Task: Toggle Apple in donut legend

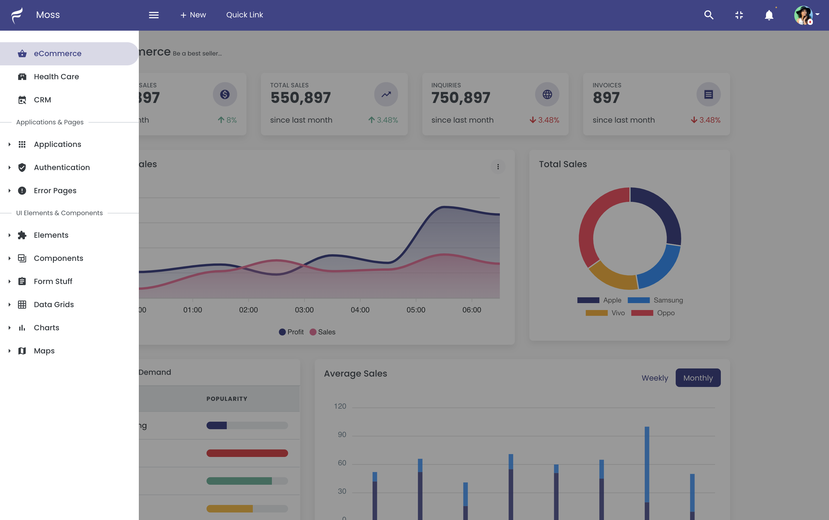Action: tap(599, 300)
